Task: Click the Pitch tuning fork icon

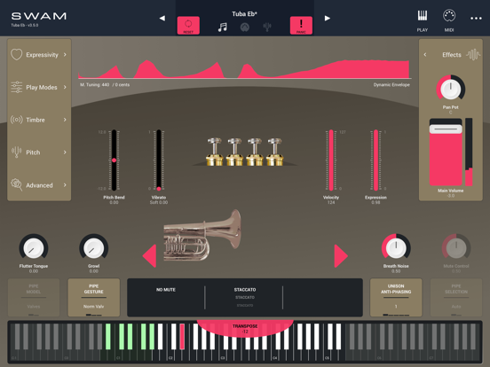Action: coord(16,152)
